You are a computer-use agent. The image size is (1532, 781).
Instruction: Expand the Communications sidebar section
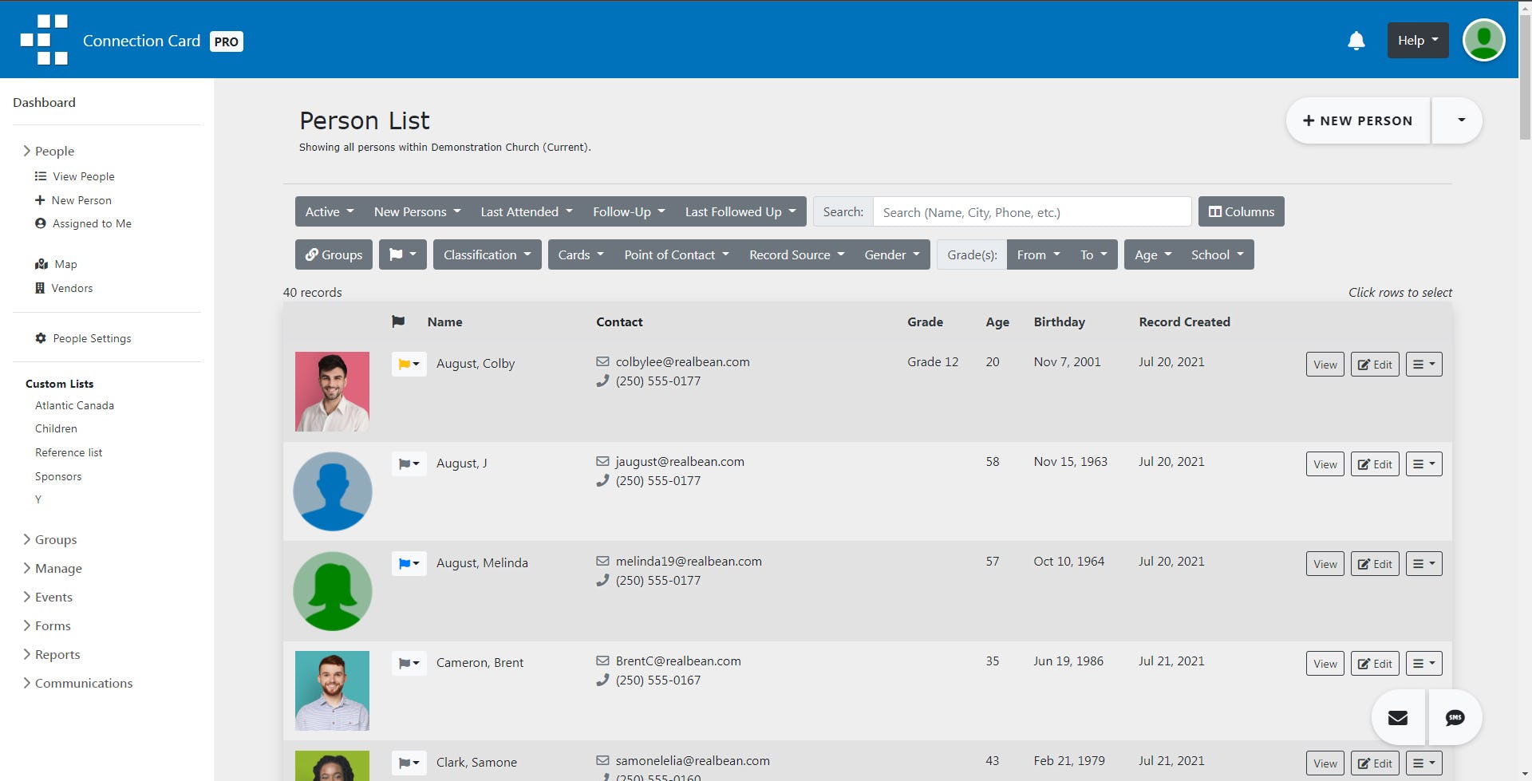83,683
